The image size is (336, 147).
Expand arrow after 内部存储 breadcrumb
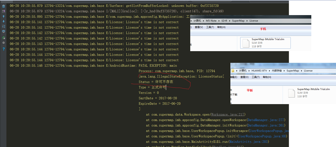tap(284, 71)
